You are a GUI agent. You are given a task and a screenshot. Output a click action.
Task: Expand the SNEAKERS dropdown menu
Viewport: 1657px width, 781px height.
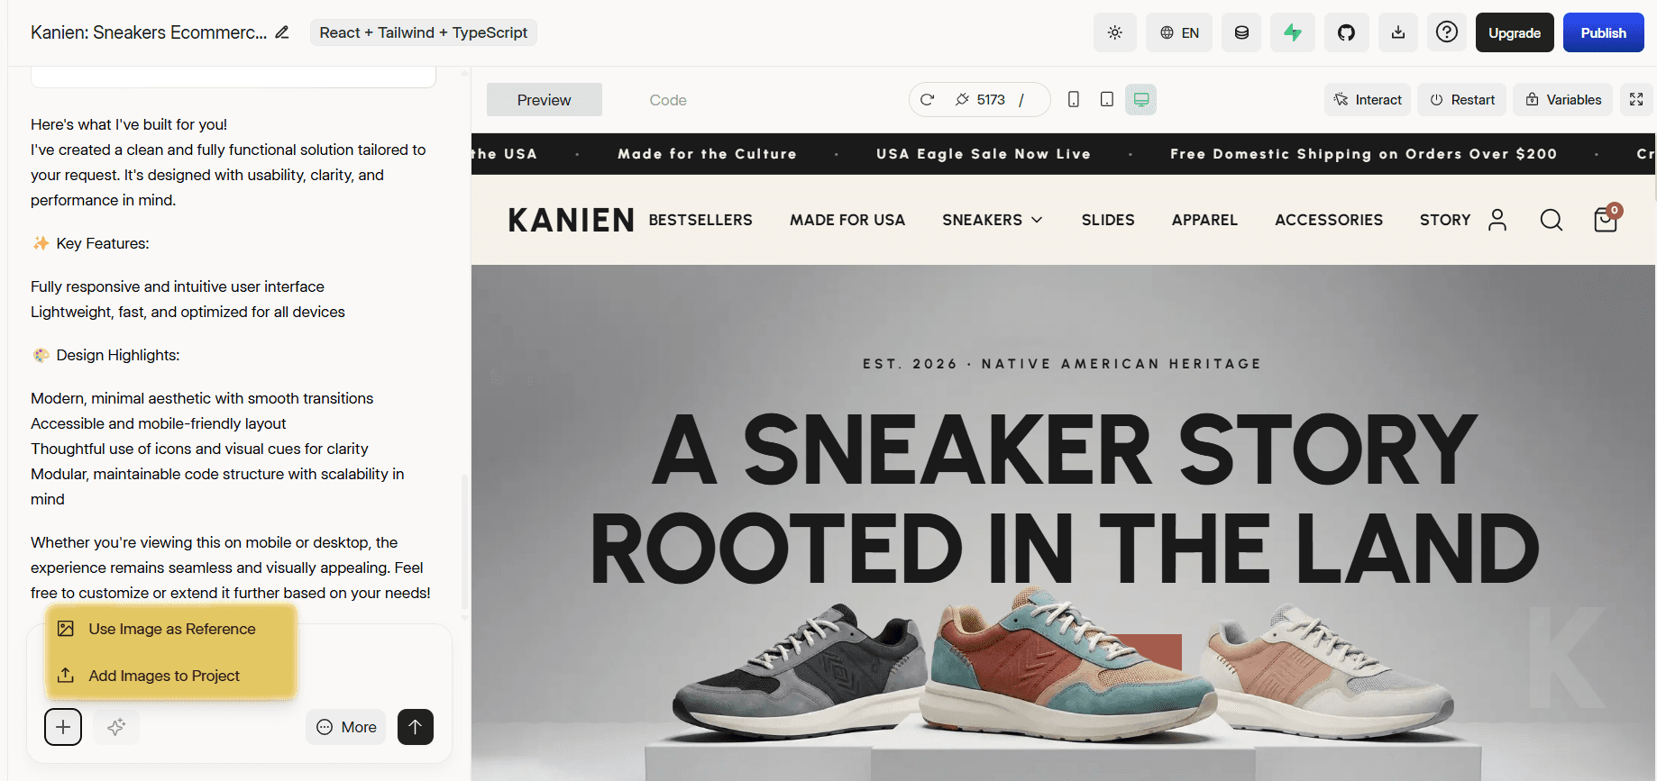[x=993, y=220]
